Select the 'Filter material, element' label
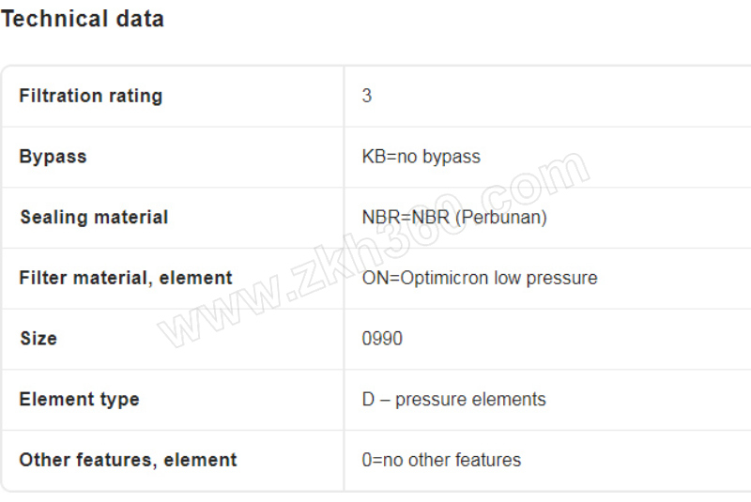This screenshot has height=502, width=751. click(x=126, y=278)
